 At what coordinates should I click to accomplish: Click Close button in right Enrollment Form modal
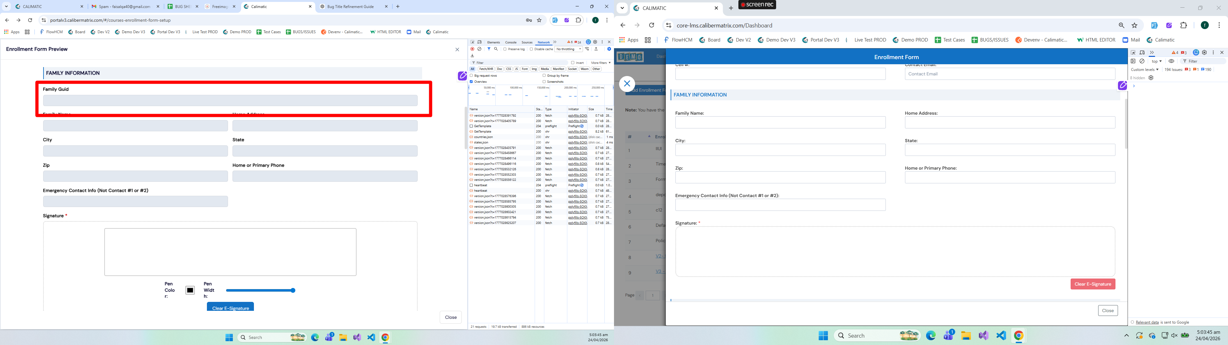(1108, 311)
